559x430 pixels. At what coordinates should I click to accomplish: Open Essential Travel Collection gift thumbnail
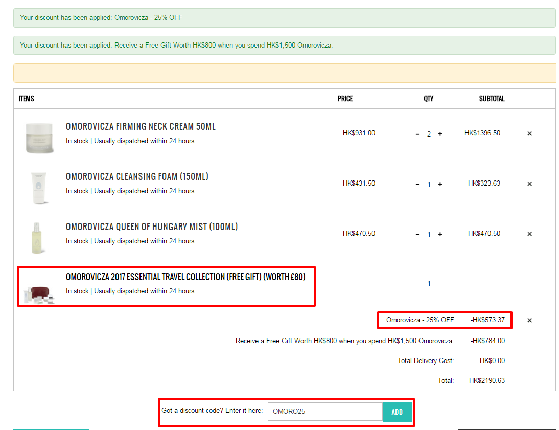point(39,294)
